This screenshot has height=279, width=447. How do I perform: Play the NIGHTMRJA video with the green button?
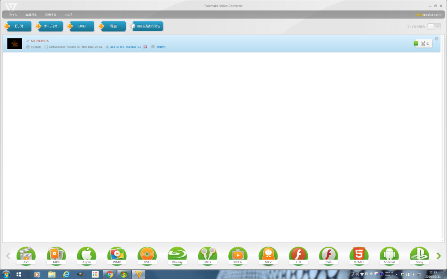point(416,44)
